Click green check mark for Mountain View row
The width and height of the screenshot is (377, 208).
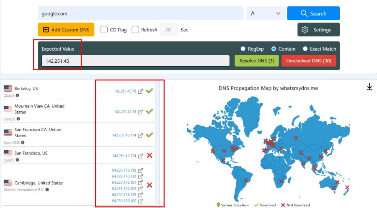150,111
